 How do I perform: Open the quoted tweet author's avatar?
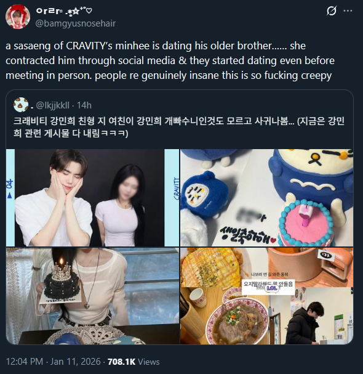(x=21, y=105)
